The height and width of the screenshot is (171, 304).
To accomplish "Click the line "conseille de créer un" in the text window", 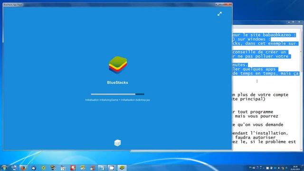I will [259, 52].
